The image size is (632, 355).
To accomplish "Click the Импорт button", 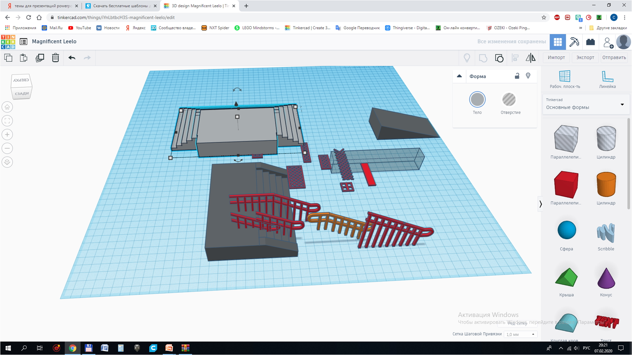I will click(556, 57).
